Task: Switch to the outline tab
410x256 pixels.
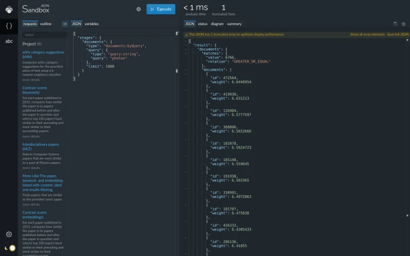Action: (46, 24)
